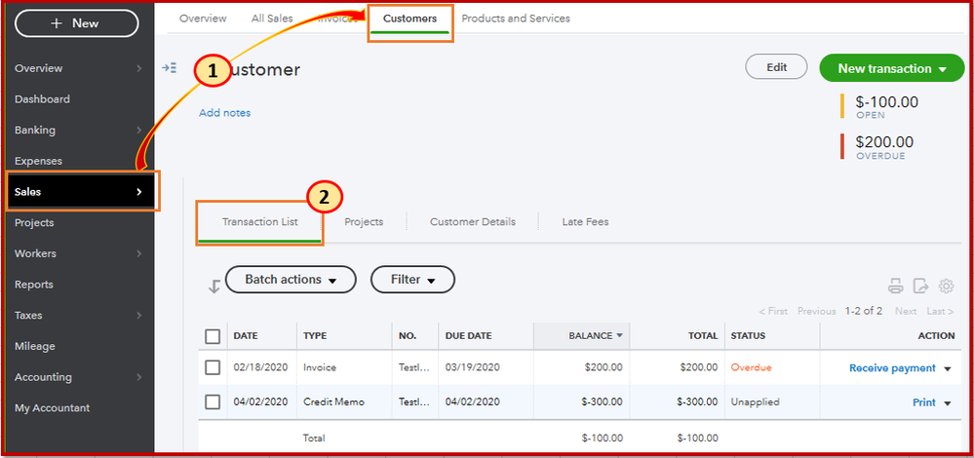Screen dimensions: 974x458
Task: Expand the Sales sidebar chevron
Action: coord(139,192)
